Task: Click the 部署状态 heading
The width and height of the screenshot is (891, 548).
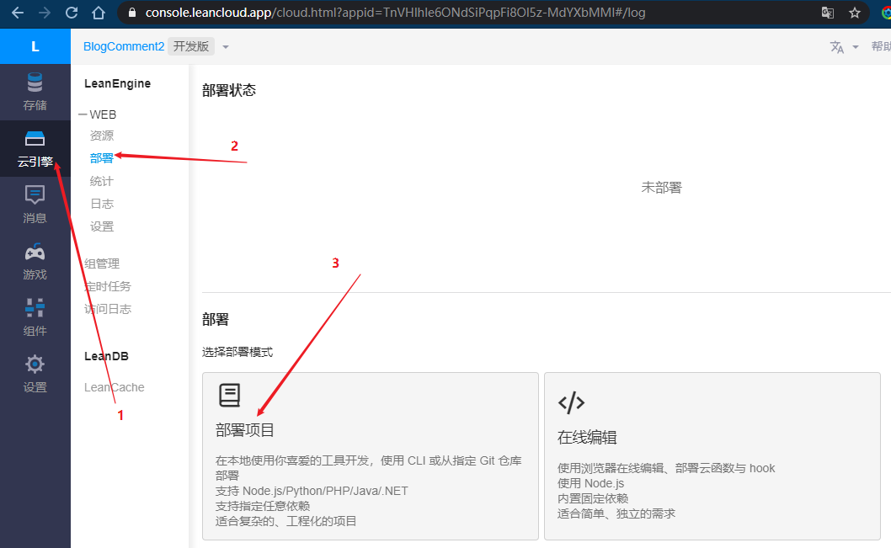Action: 229,90
